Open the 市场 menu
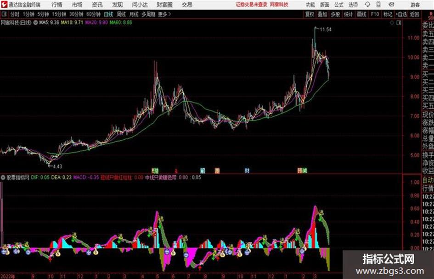 click(x=77, y=5)
